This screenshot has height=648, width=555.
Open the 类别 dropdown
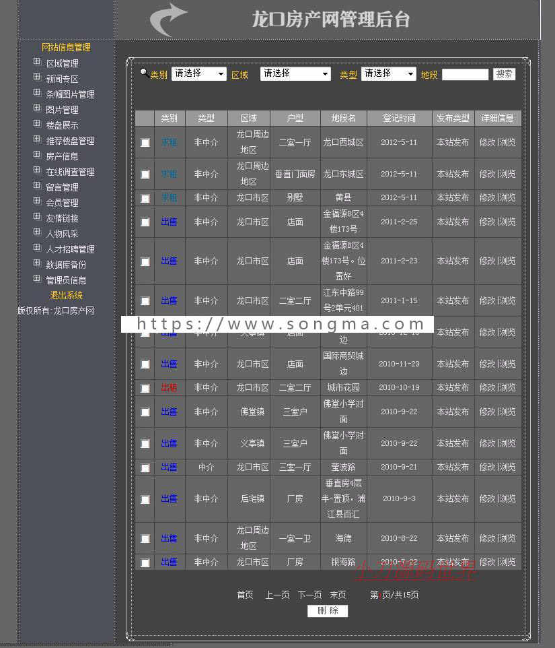[199, 73]
